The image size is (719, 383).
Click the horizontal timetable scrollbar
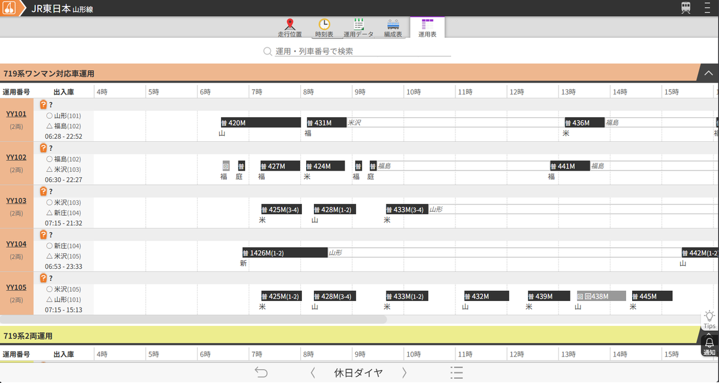pos(194,320)
